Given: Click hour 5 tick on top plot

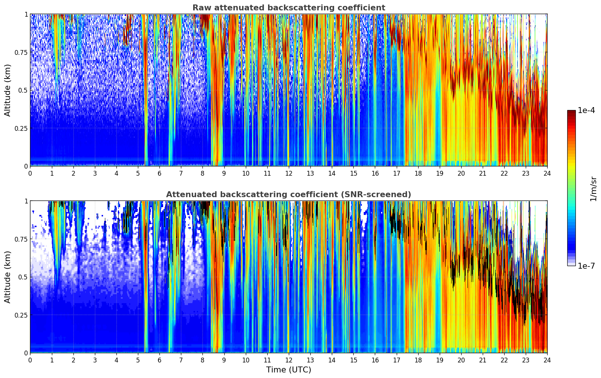Looking at the screenshot, I should pos(138,173).
